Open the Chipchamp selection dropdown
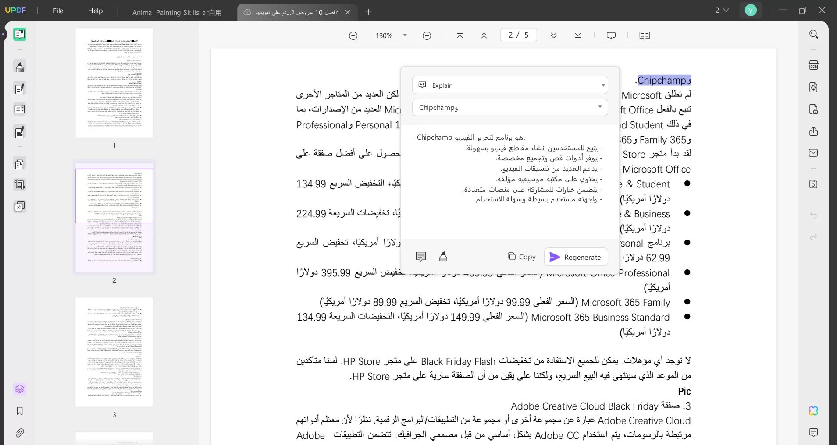Screen dimensions: 837x445 click(x=599, y=107)
